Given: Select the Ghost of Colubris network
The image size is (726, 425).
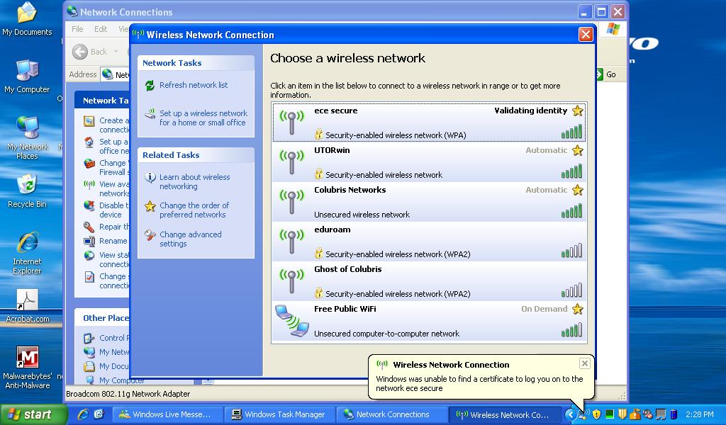Looking at the screenshot, I should pos(429,281).
